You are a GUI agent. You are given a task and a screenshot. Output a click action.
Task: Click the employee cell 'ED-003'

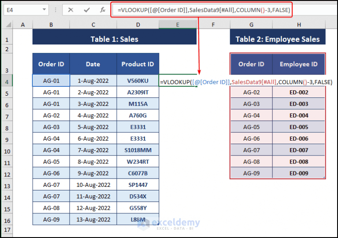point(299,104)
